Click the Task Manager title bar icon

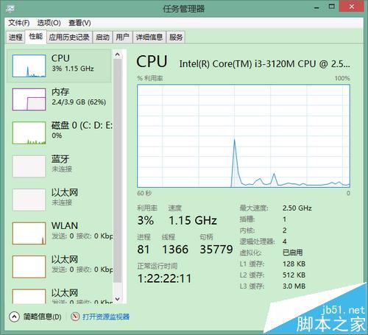[x=11, y=9]
